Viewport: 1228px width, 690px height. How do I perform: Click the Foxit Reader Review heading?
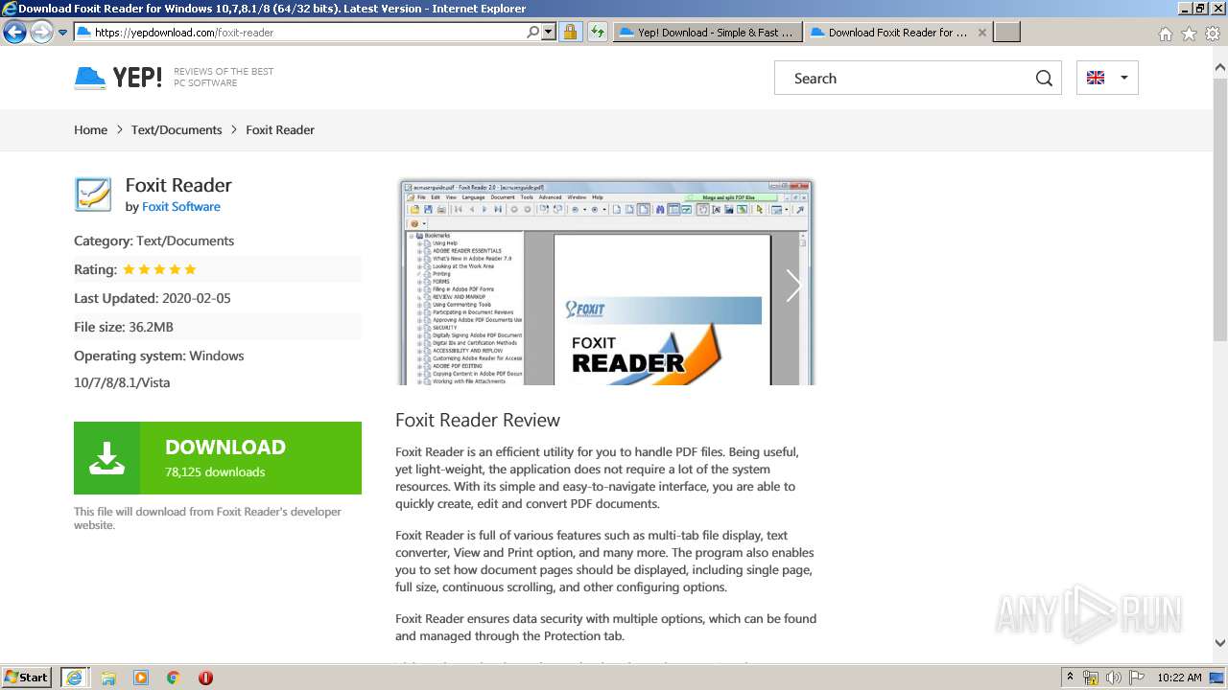point(478,421)
